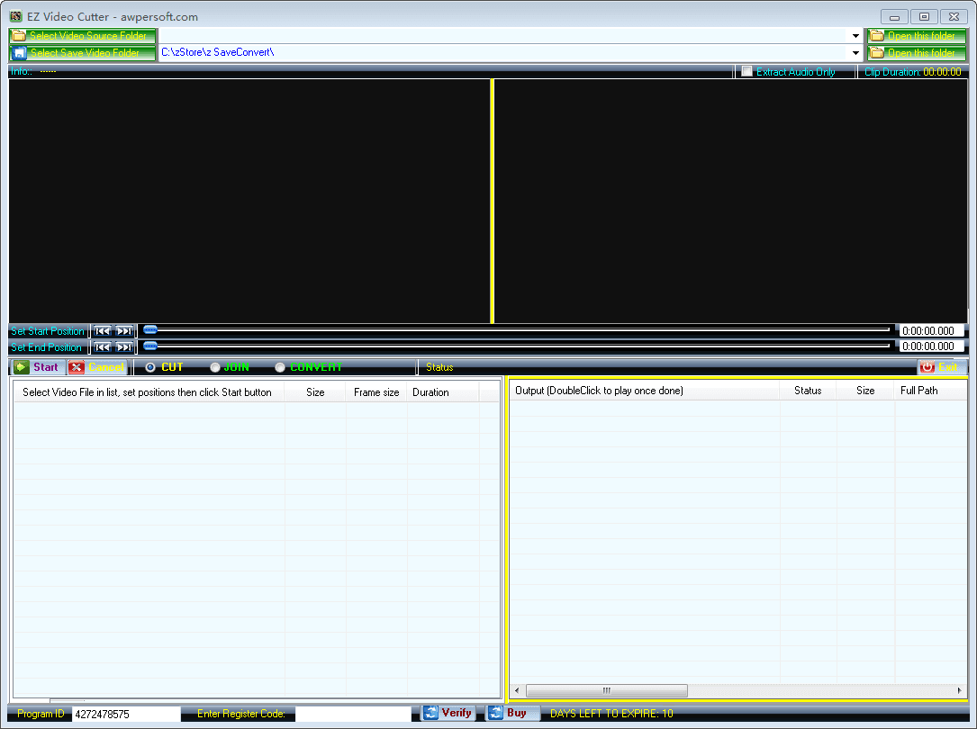Step to previous frame for start position

pyautogui.click(x=104, y=330)
